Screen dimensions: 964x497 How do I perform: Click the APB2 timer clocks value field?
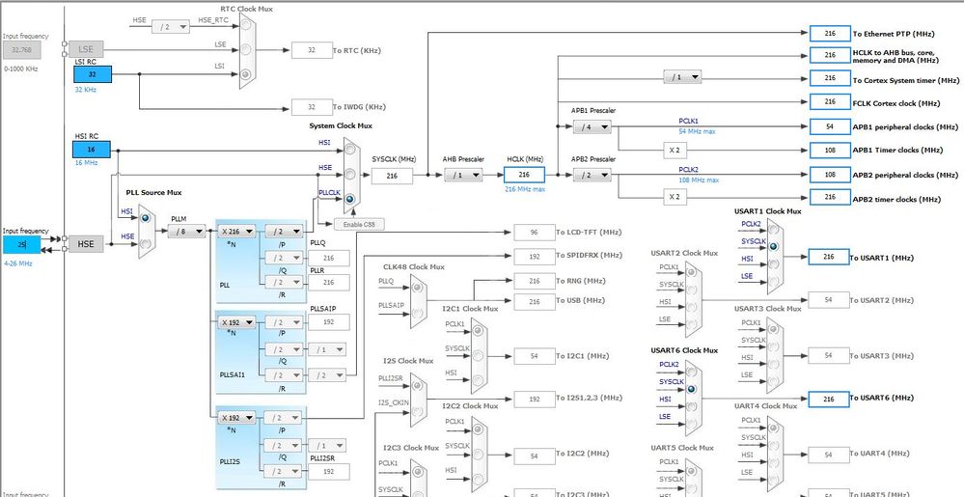point(830,197)
